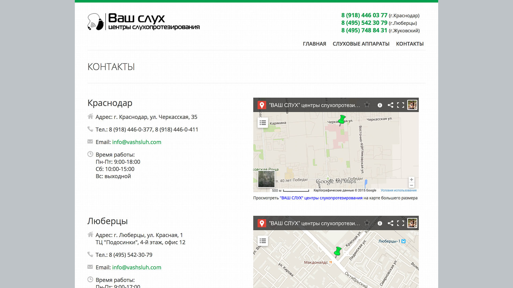This screenshot has height=288, width=513.
Task: Click the Ваш слух site logo
Action: tap(143, 22)
